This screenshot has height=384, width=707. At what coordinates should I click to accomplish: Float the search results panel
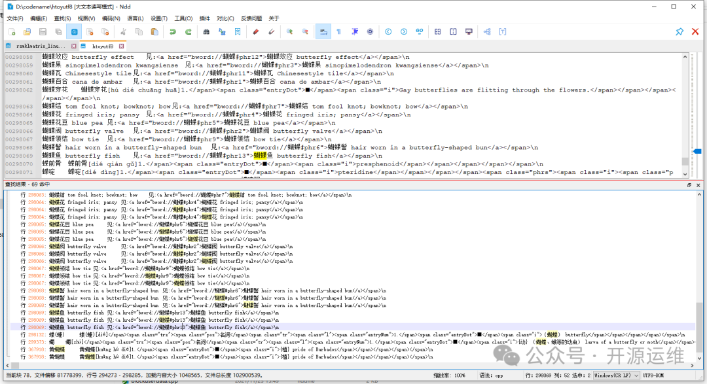(x=689, y=185)
